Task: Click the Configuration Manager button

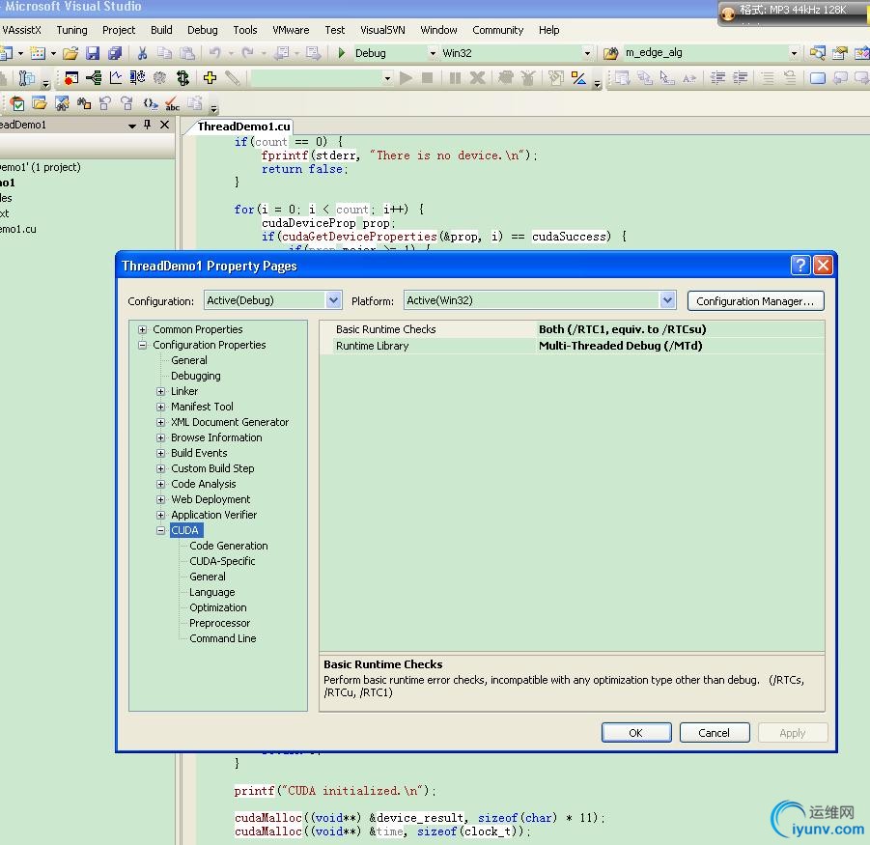Action: point(755,300)
